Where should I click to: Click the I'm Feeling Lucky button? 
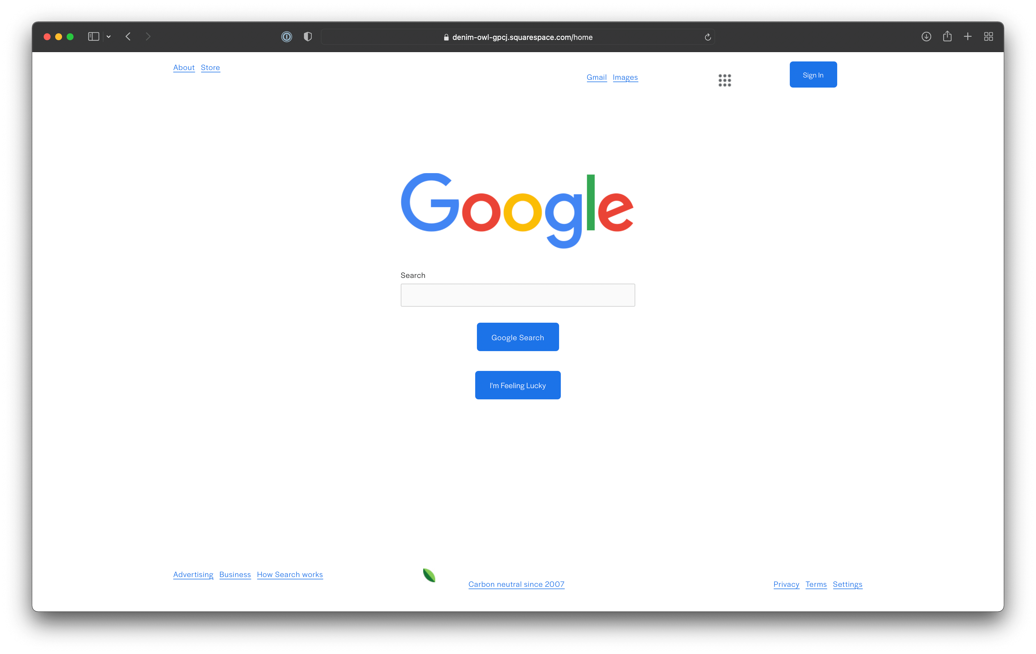pyautogui.click(x=518, y=385)
